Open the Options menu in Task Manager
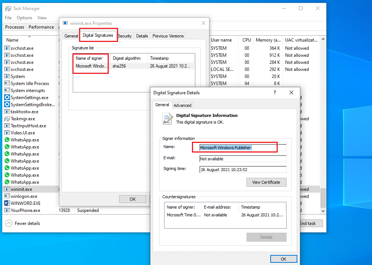Image resolution: width=372 pixels, height=265 pixels. click(x=25, y=18)
